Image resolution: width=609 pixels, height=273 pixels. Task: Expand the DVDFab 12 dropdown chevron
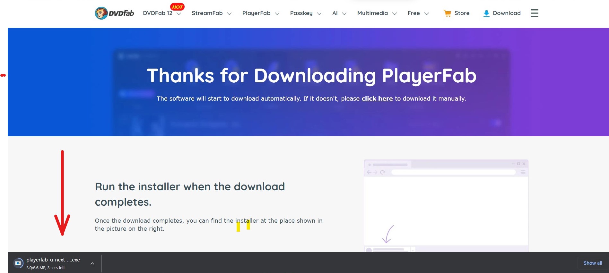pyautogui.click(x=179, y=14)
